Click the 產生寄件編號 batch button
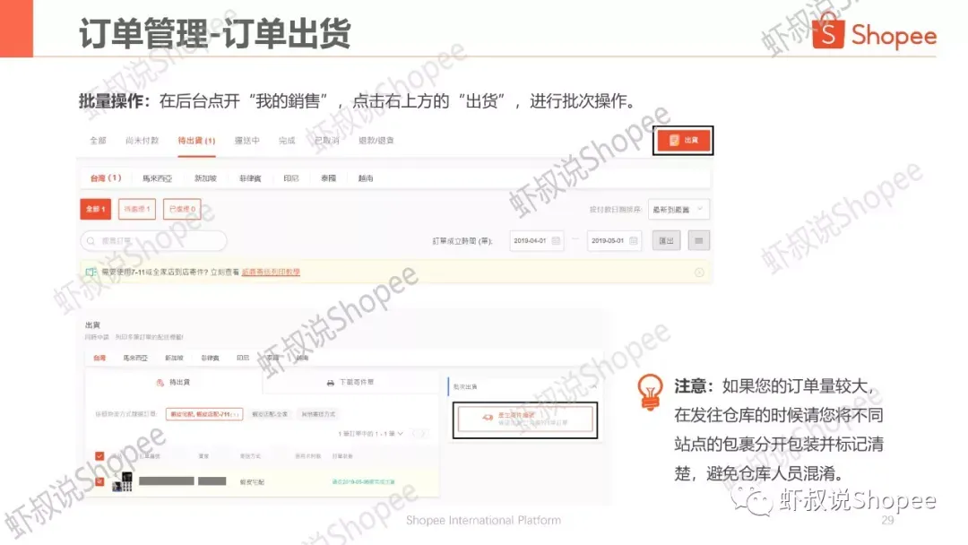This screenshot has height=545, width=968. click(x=525, y=420)
